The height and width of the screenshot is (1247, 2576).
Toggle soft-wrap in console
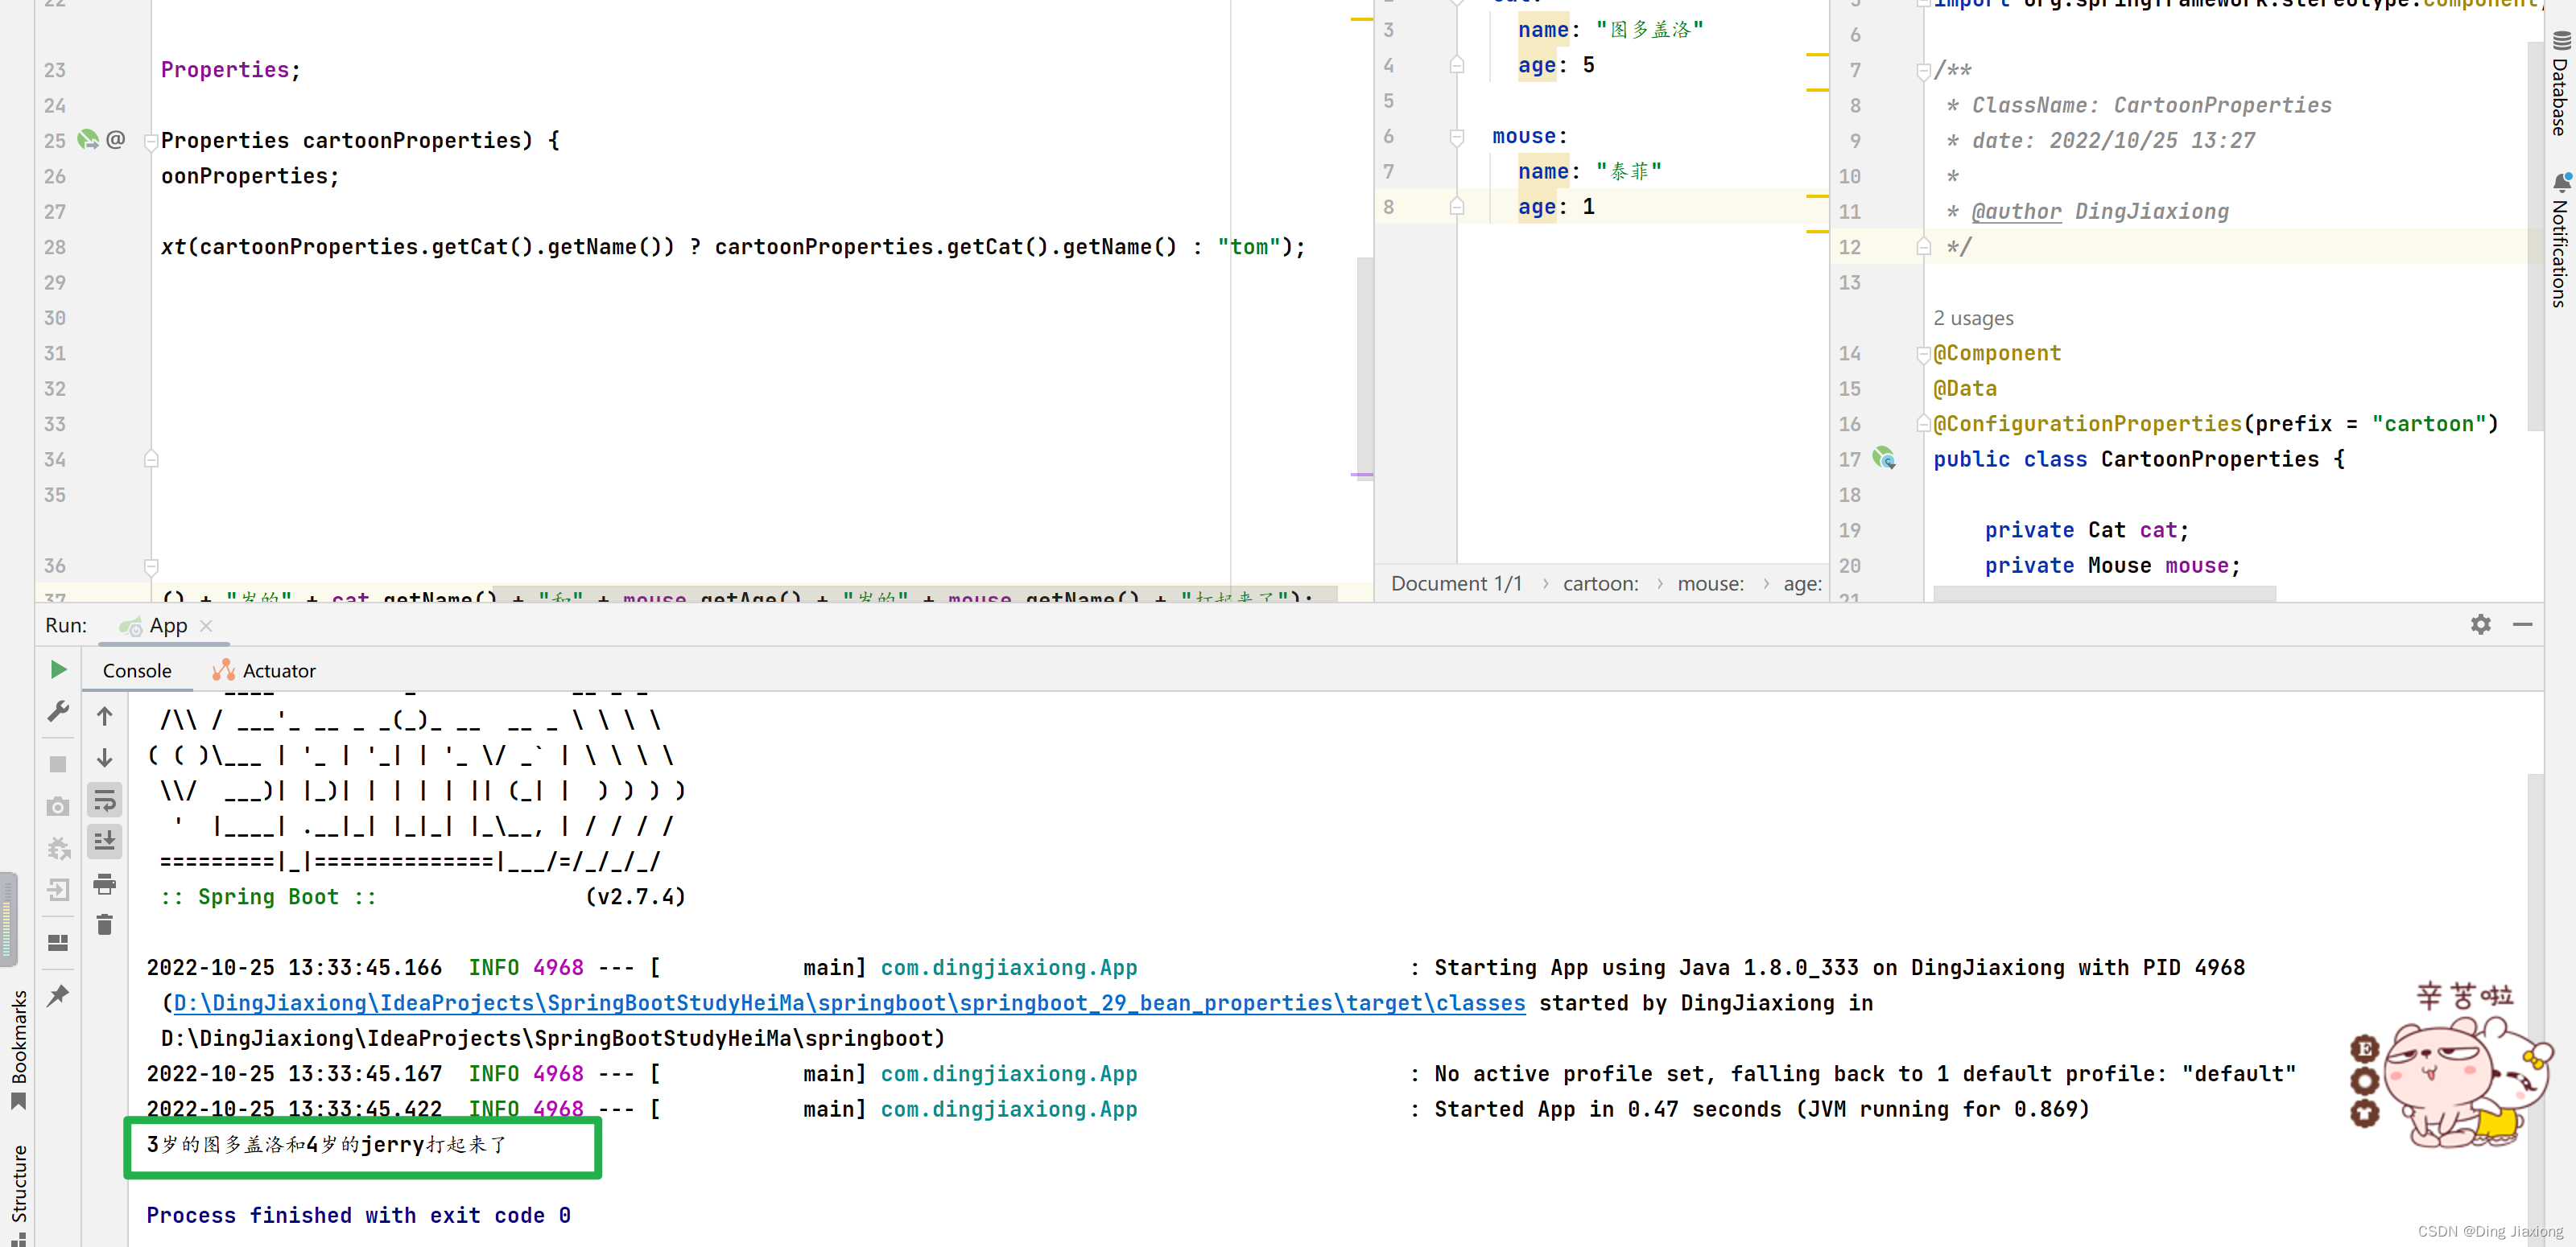[x=104, y=800]
